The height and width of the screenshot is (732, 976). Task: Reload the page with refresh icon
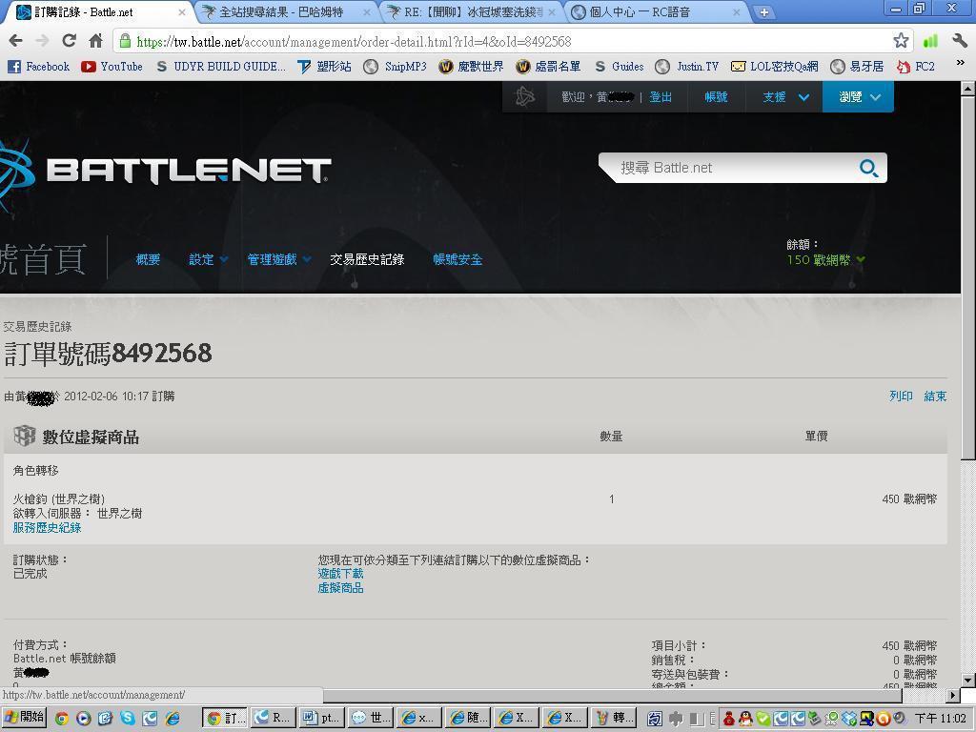coord(69,41)
